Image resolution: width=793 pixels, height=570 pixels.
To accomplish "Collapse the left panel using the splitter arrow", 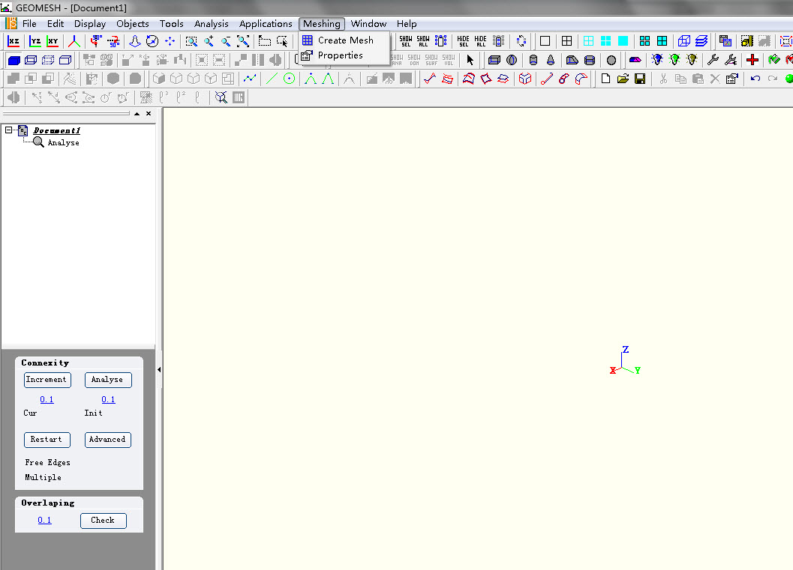I will tap(159, 369).
